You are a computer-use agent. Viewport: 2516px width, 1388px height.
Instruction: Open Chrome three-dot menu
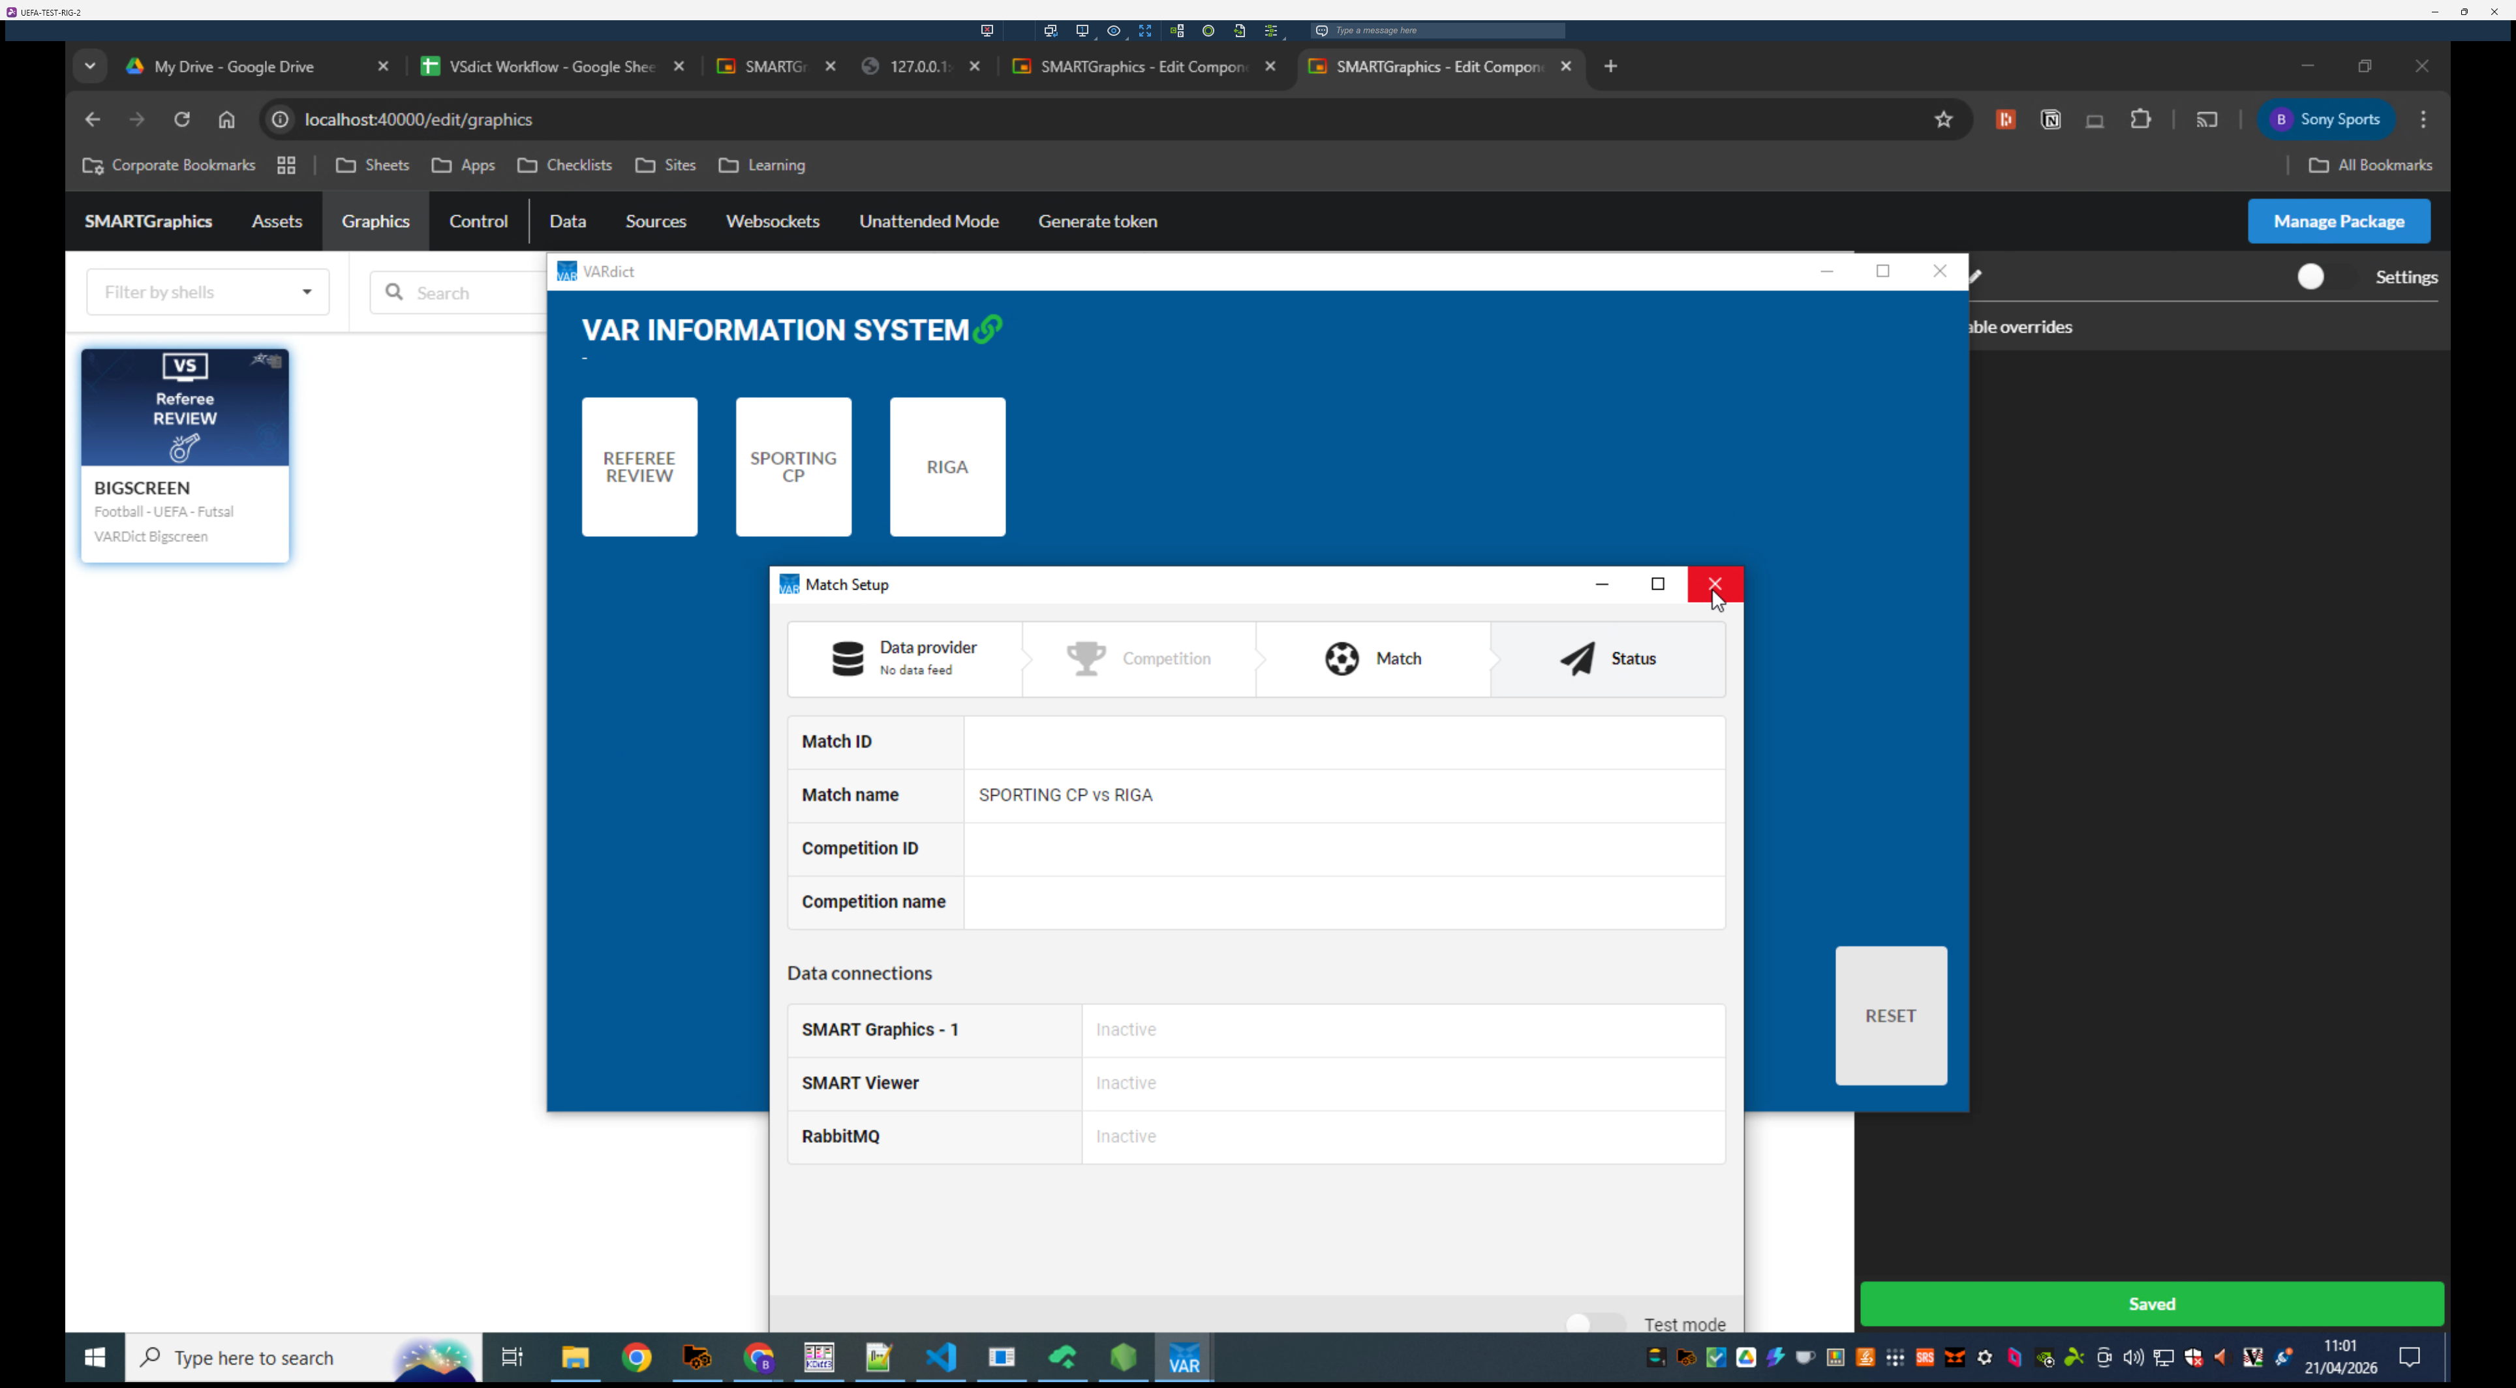click(2422, 120)
